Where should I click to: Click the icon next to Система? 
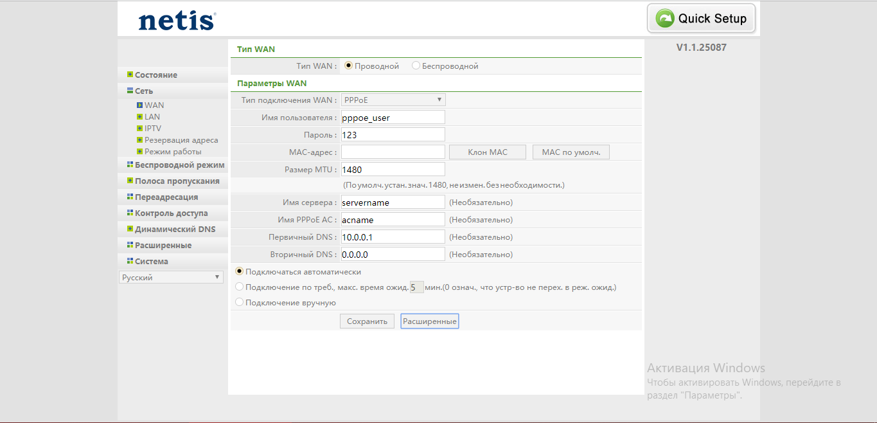[130, 261]
